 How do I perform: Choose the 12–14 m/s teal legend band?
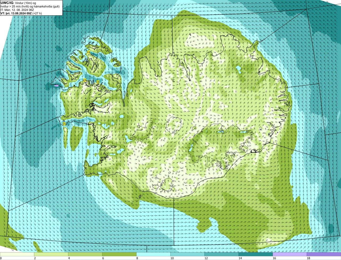pyautogui.click(x=222, y=254)
